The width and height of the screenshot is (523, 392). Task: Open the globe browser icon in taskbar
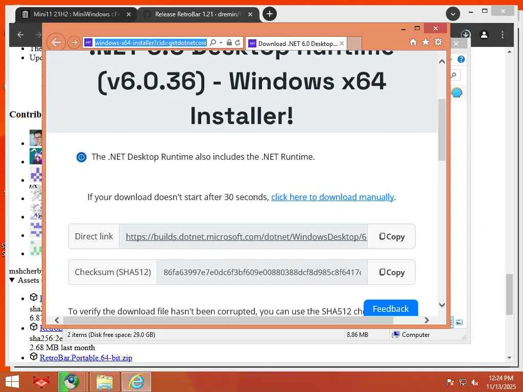[x=72, y=382]
